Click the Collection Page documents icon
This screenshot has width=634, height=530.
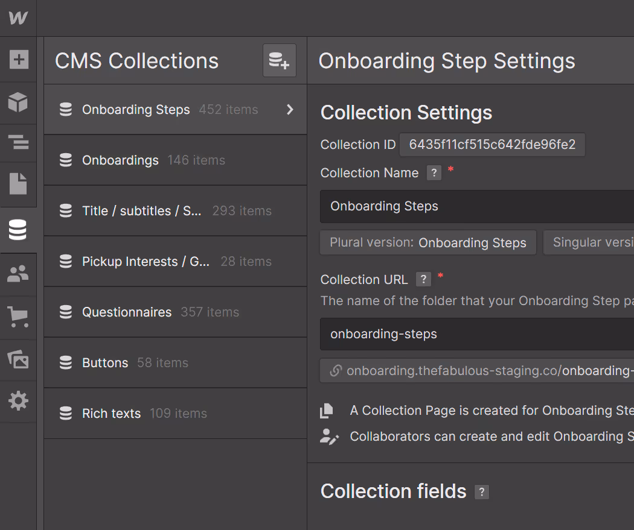tap(327, 411)
